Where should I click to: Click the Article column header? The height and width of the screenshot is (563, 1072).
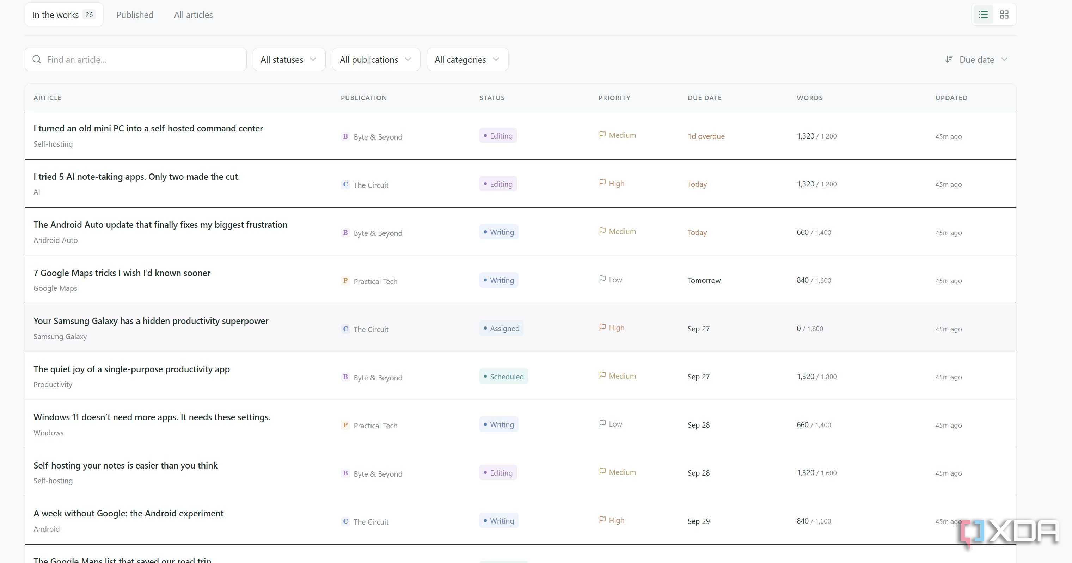pyautogui.click(x=48, y=98)
